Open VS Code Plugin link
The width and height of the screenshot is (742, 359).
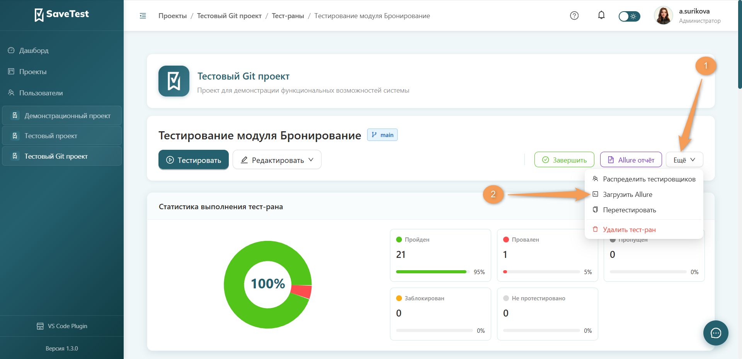[x=62, y=326]
